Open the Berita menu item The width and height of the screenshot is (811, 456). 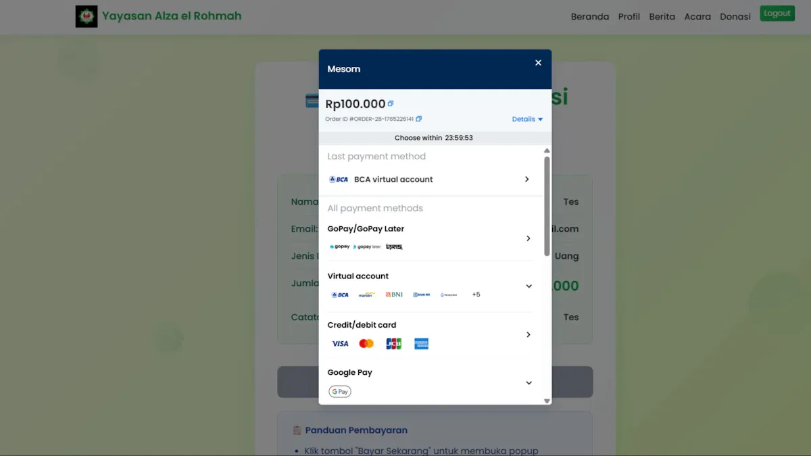click(x=662, y=16)
